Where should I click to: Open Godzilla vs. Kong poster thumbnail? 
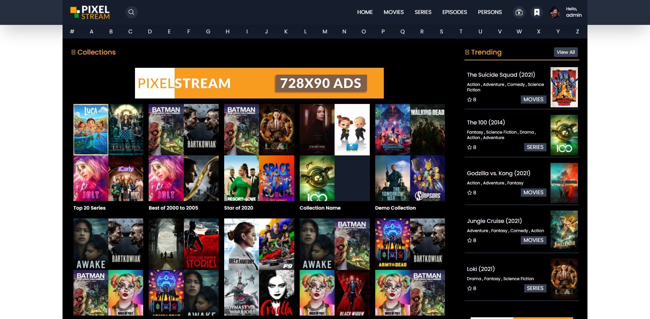click(564, 183)
